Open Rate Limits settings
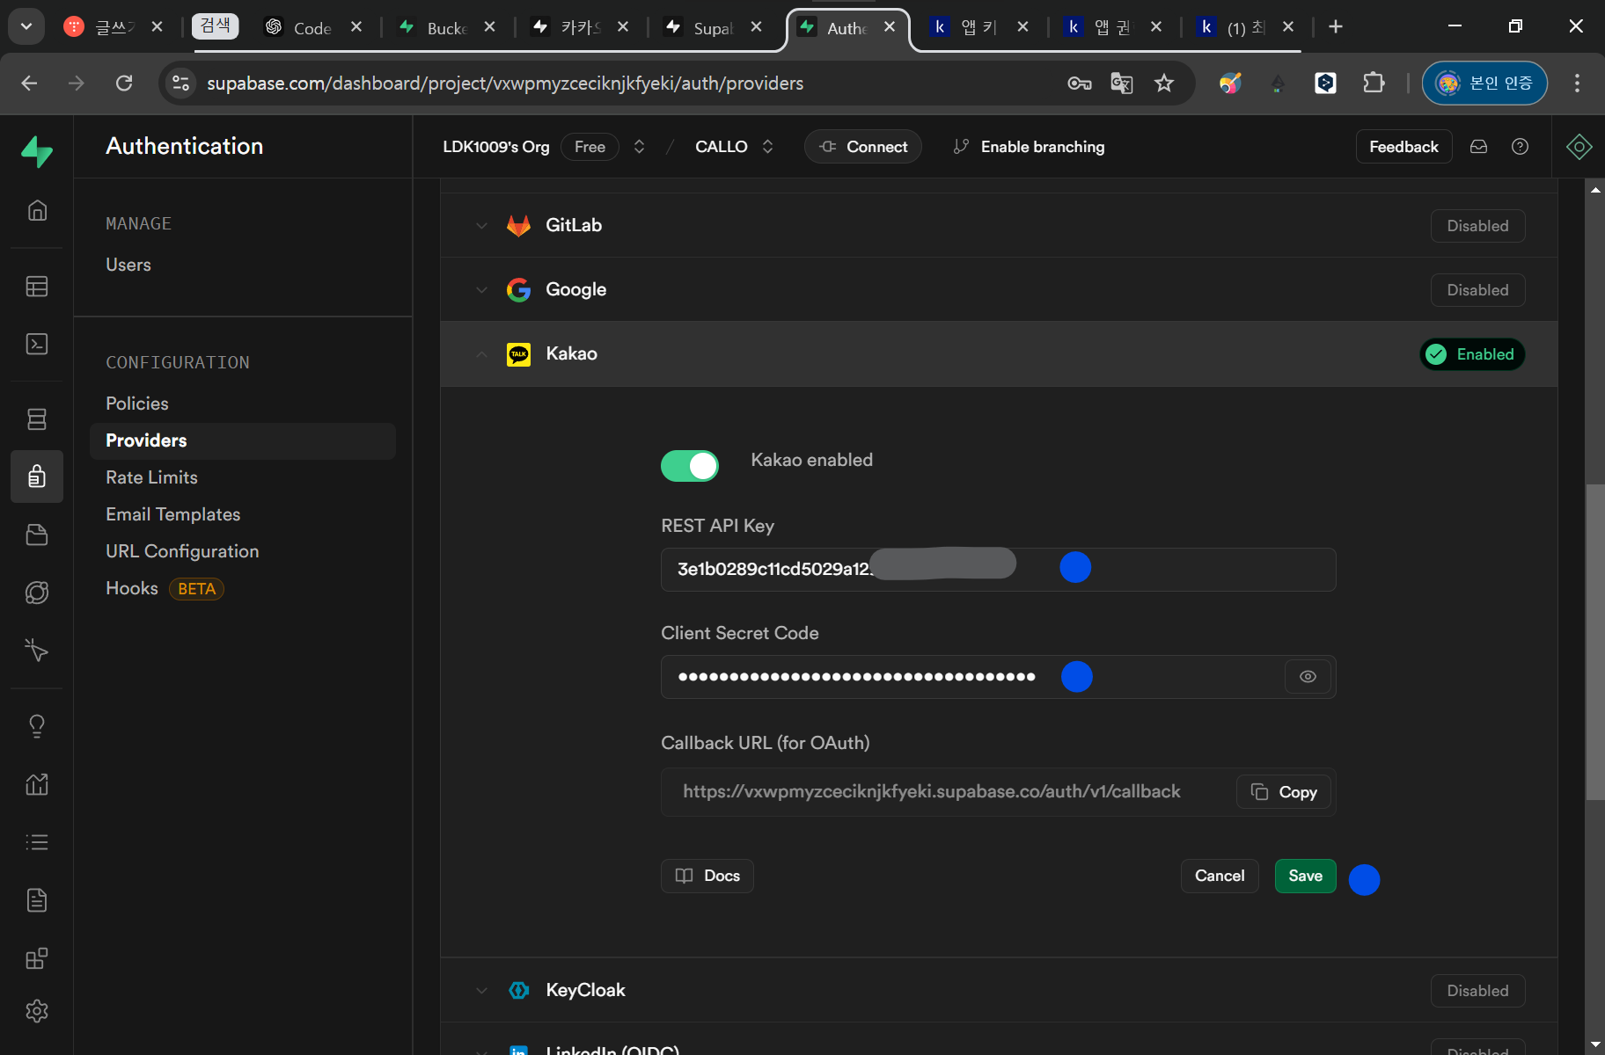The width and height of the screenshot is (1605, 1055). point(151,477)
